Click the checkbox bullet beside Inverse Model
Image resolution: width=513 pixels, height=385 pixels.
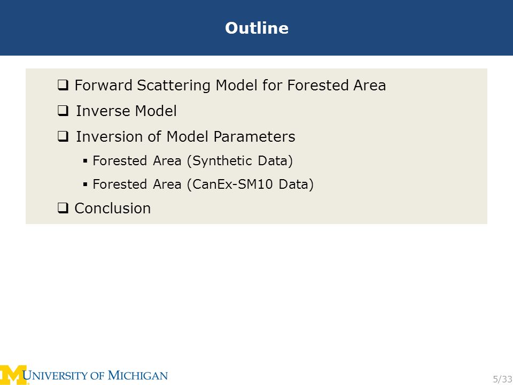(63, 111)
